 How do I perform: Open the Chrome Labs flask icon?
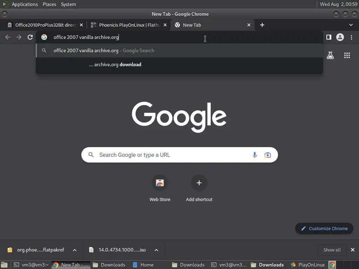pos(330,55)
